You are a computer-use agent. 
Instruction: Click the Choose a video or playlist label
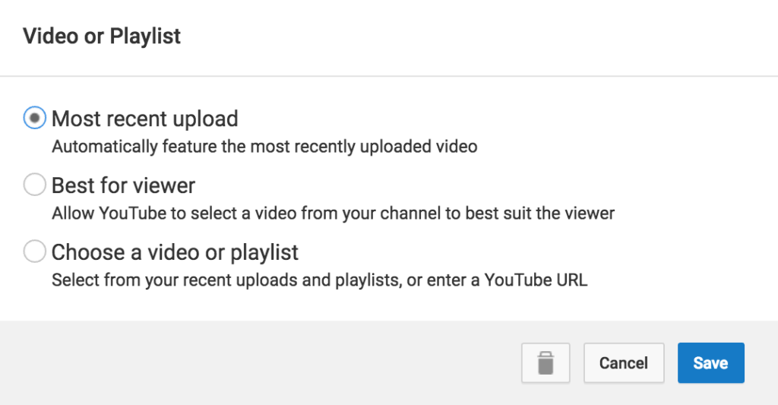pyautogui.click(x=176, y=252)
